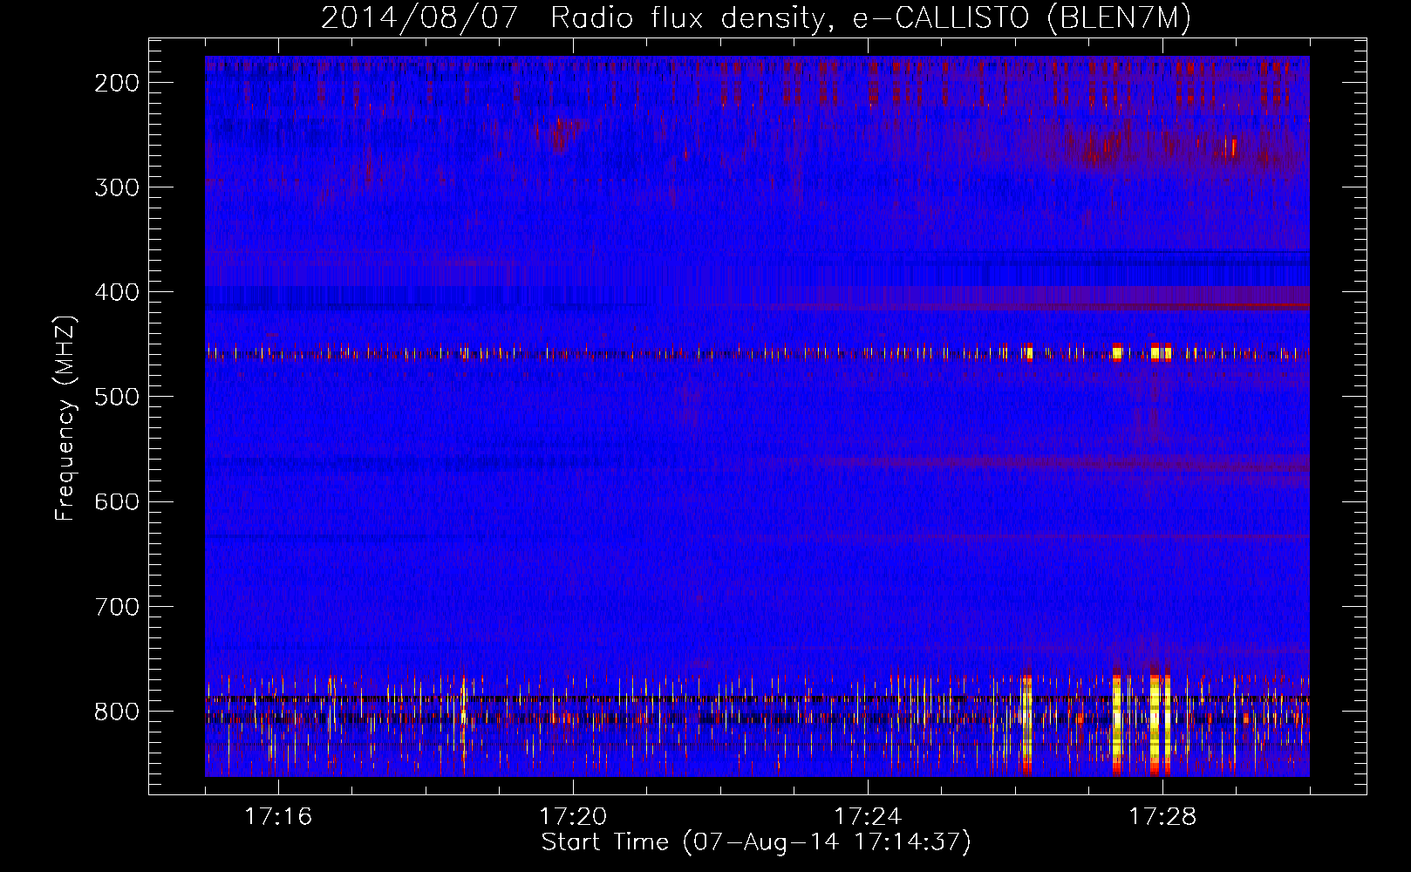Click the 17:20 time tick label
The height and width of the screenshot is (872, 1411).
[x=573, y=817]
